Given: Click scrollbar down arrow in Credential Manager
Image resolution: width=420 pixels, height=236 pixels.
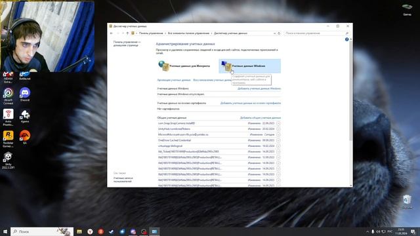Looking at the screenshot, I should pos(351,185).
